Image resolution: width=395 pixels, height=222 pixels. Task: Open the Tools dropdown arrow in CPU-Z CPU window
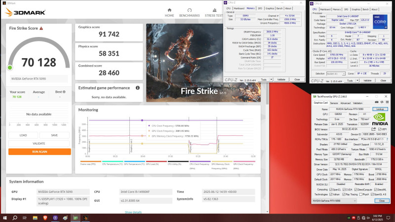coord(357,80)
